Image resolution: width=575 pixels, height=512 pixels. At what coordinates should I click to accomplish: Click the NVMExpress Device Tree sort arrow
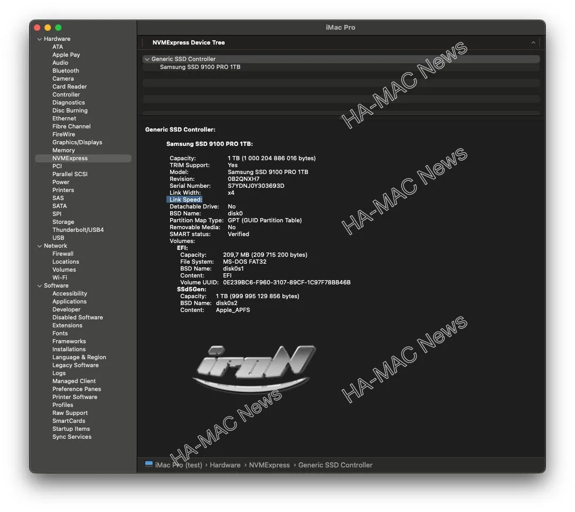coord(533,42)
